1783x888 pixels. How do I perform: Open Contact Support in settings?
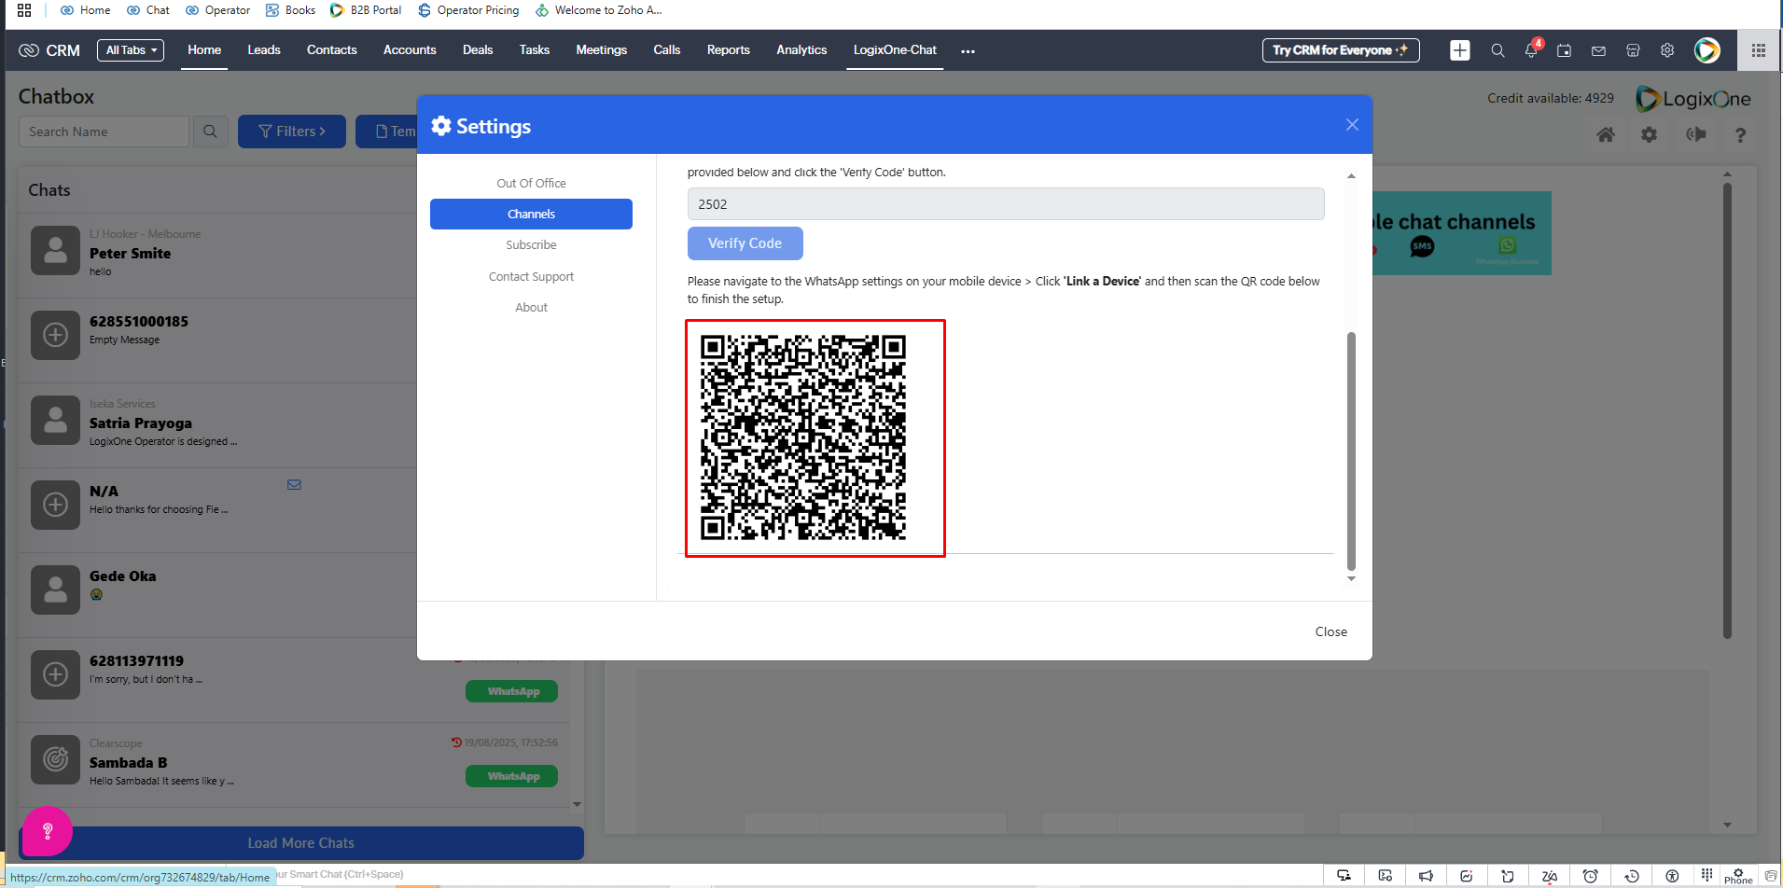531,276
